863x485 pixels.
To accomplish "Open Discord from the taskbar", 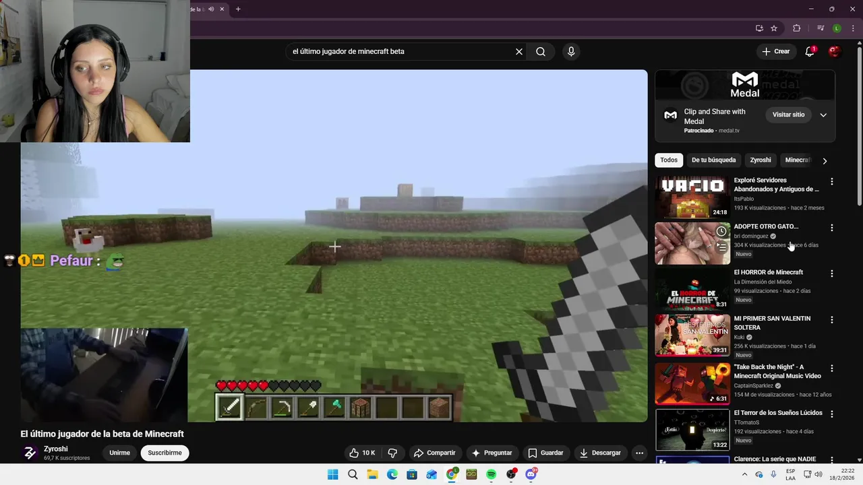I will [x=531, y=474].
